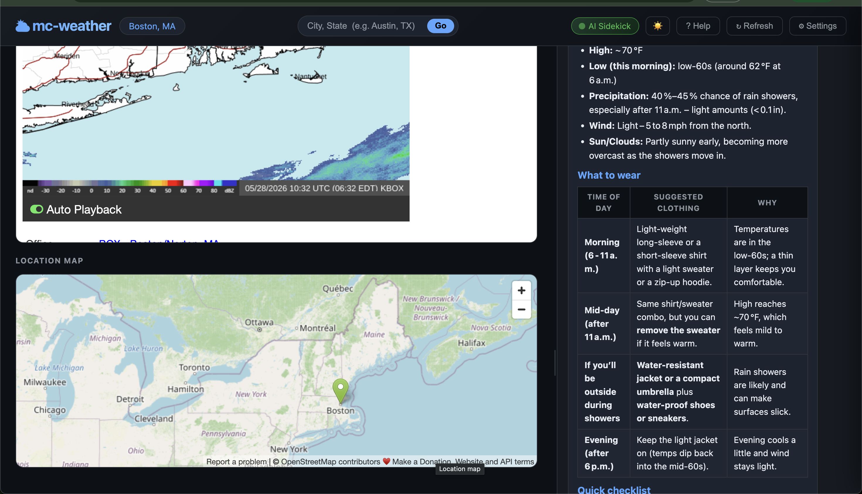Zoom out on the location map
Viewport: 862px width, 494px height.
pyautogui.click(x=521, y=309)
